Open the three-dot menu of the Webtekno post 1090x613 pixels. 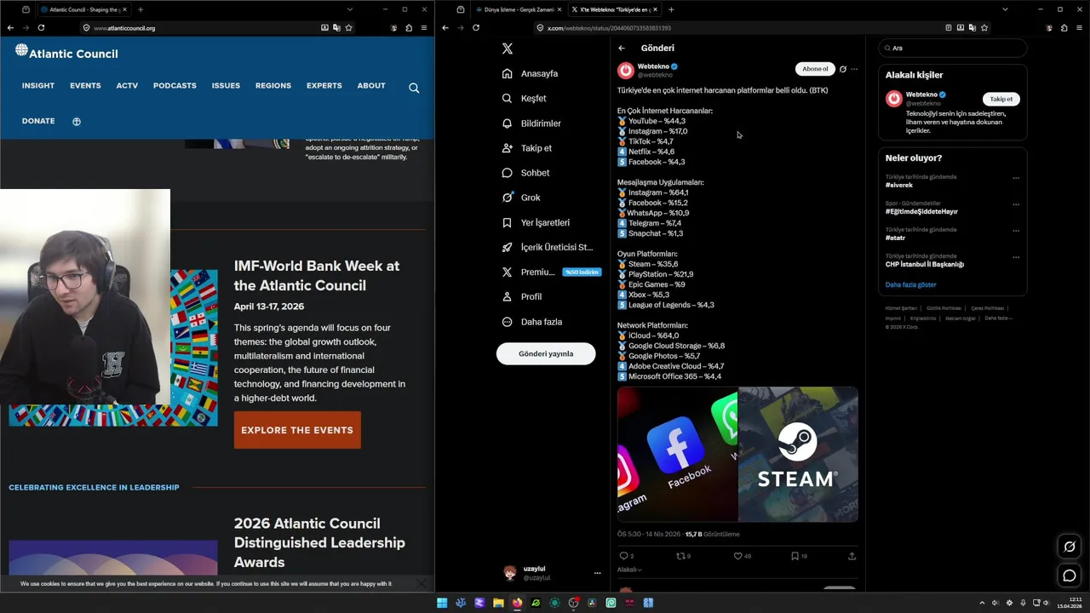click(x=854, y=69)
